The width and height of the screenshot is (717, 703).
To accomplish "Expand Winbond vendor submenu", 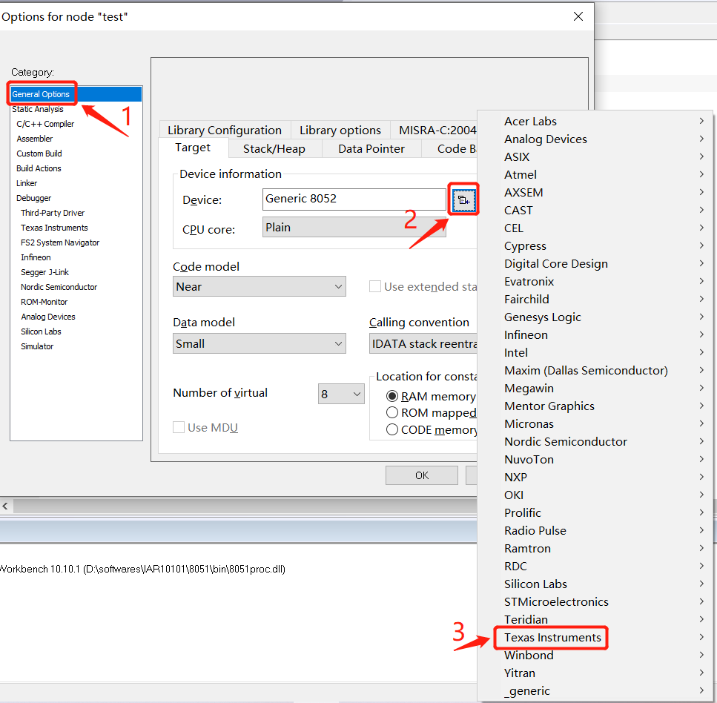I will (x=595, y=655).
